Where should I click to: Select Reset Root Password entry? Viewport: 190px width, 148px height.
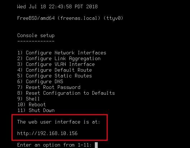(49, 87)
